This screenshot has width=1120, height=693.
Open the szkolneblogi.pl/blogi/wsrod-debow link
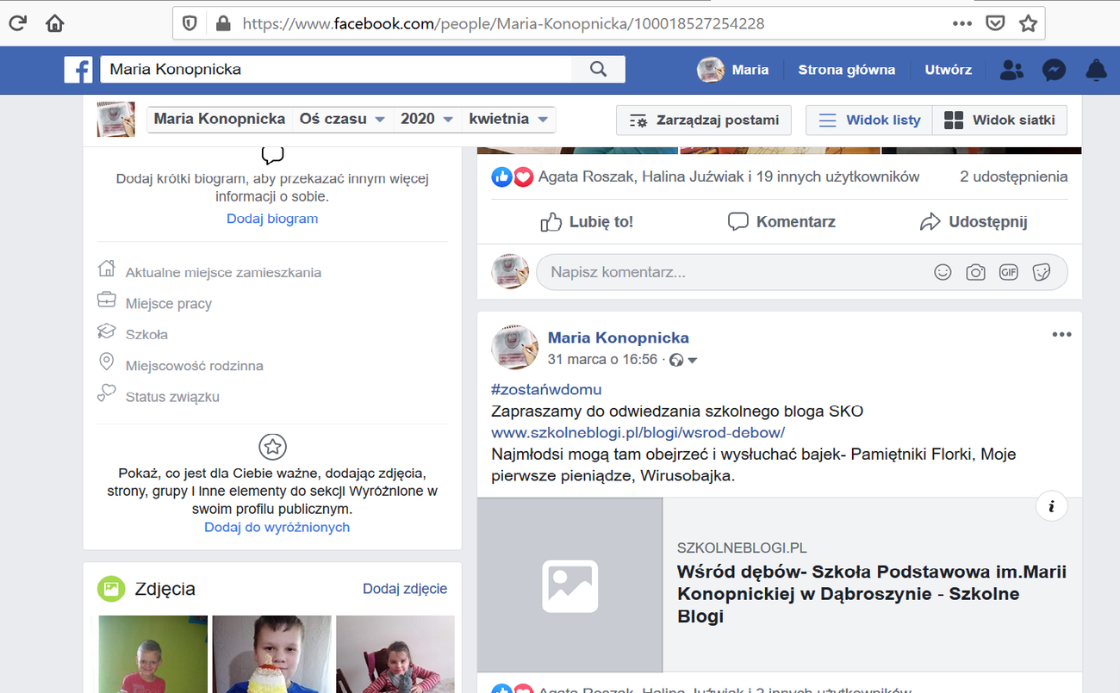point(638,432)
